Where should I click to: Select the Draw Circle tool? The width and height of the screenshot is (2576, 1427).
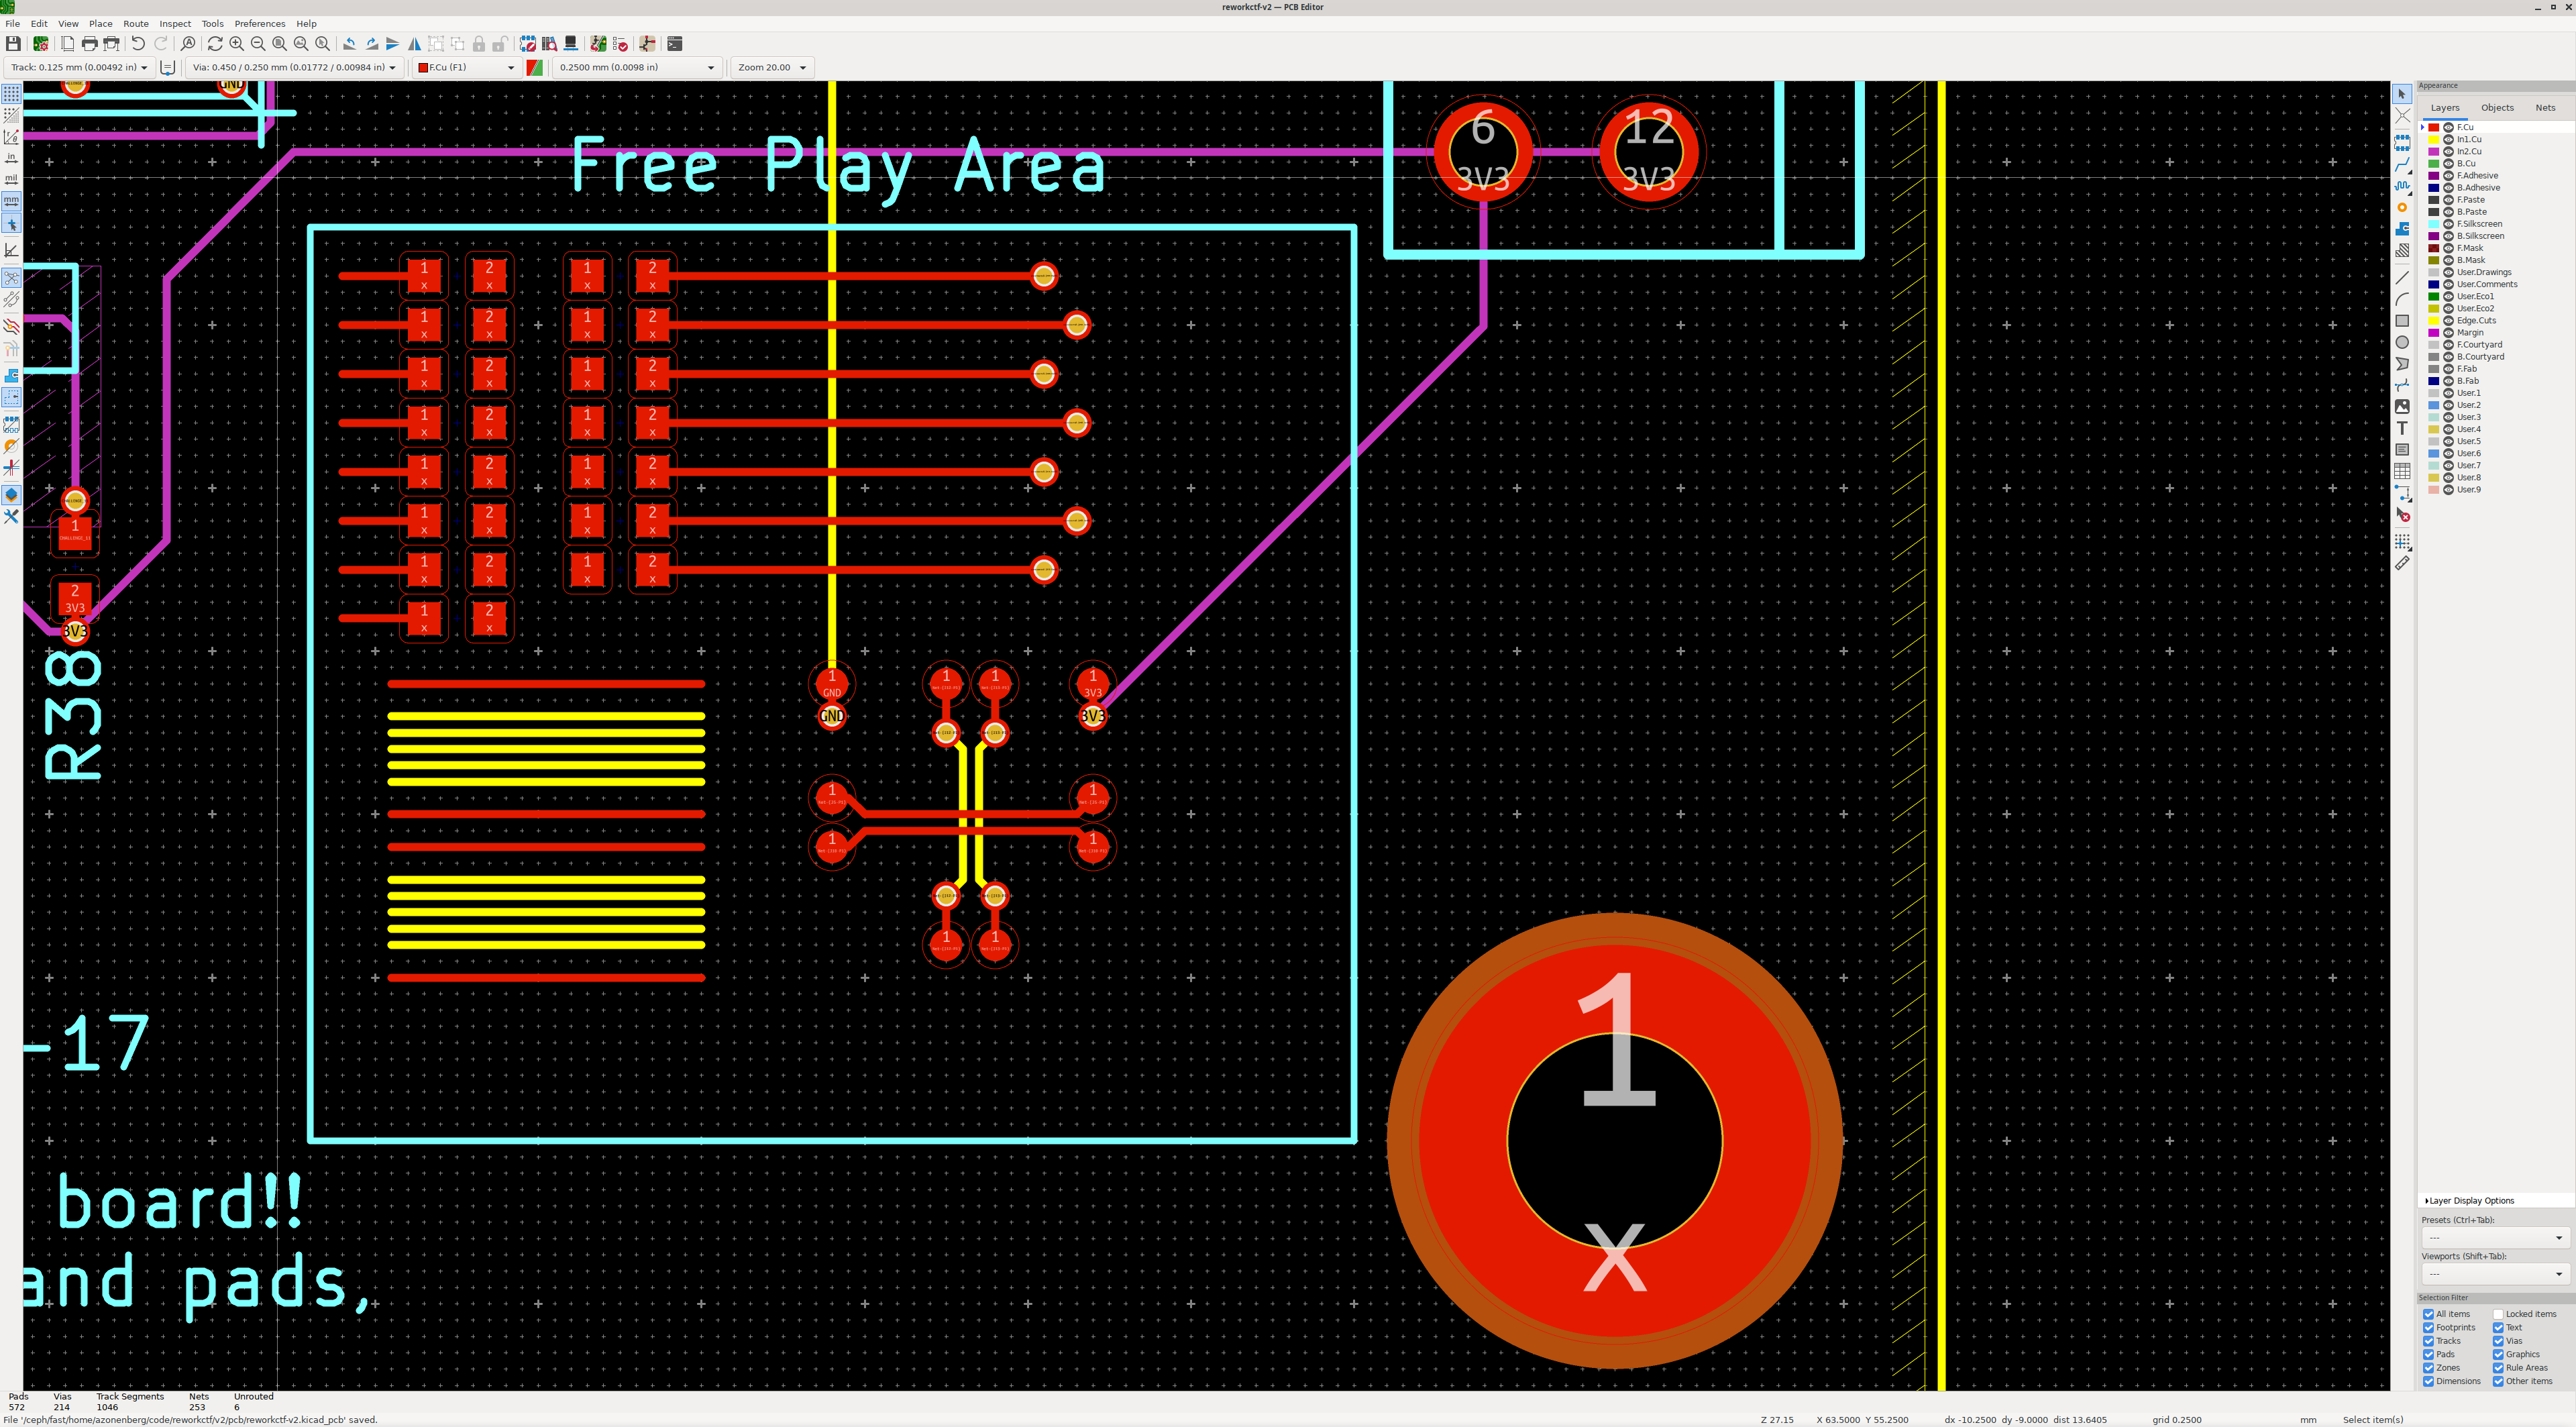pyautogui.click(x=2402, y=342)
